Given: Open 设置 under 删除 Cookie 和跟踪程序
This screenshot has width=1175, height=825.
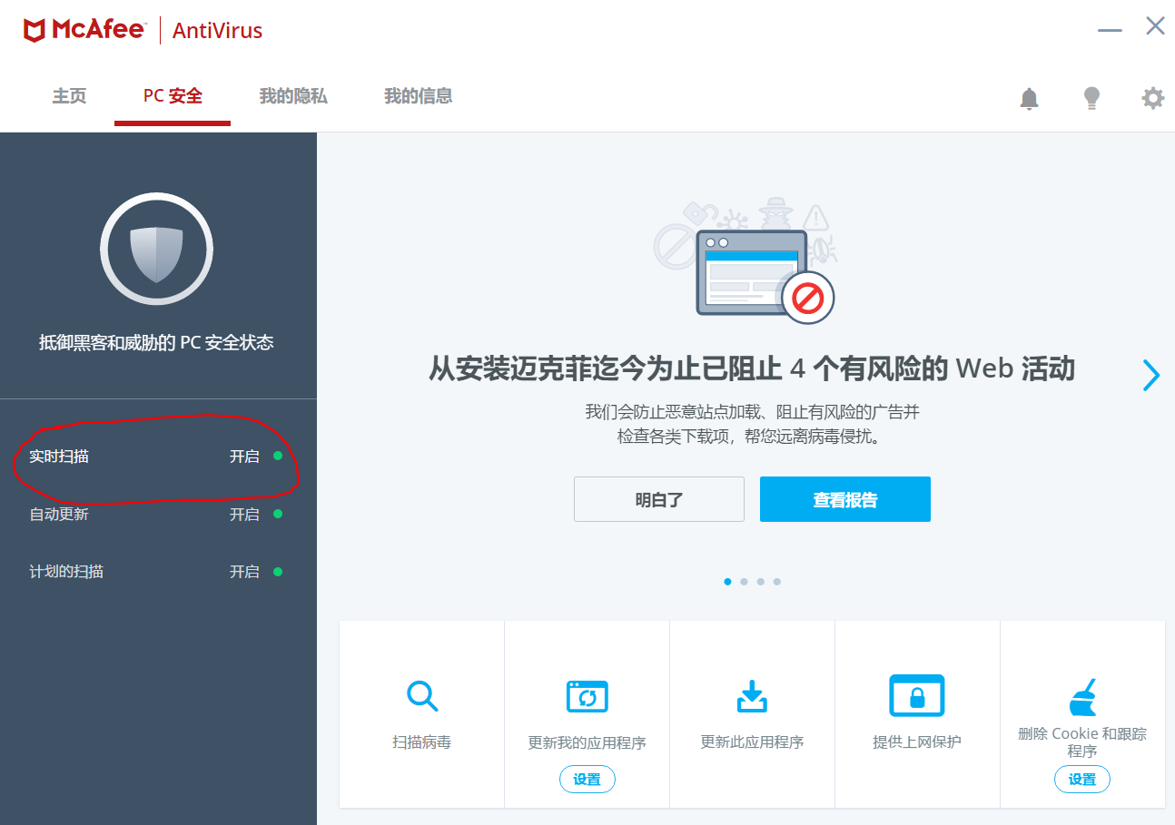Looking at the screenshot, I should pyautogui.click(x=1081, y=779).
